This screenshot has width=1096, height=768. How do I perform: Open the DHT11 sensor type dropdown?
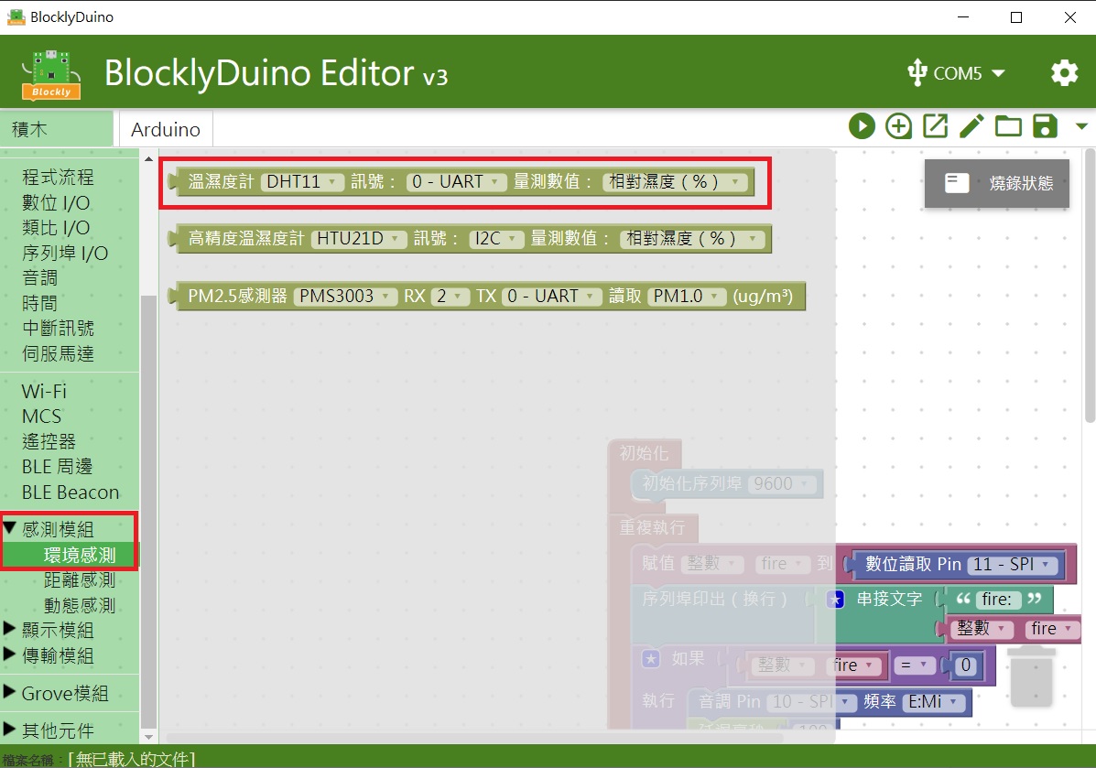click(x=303, y=181)
